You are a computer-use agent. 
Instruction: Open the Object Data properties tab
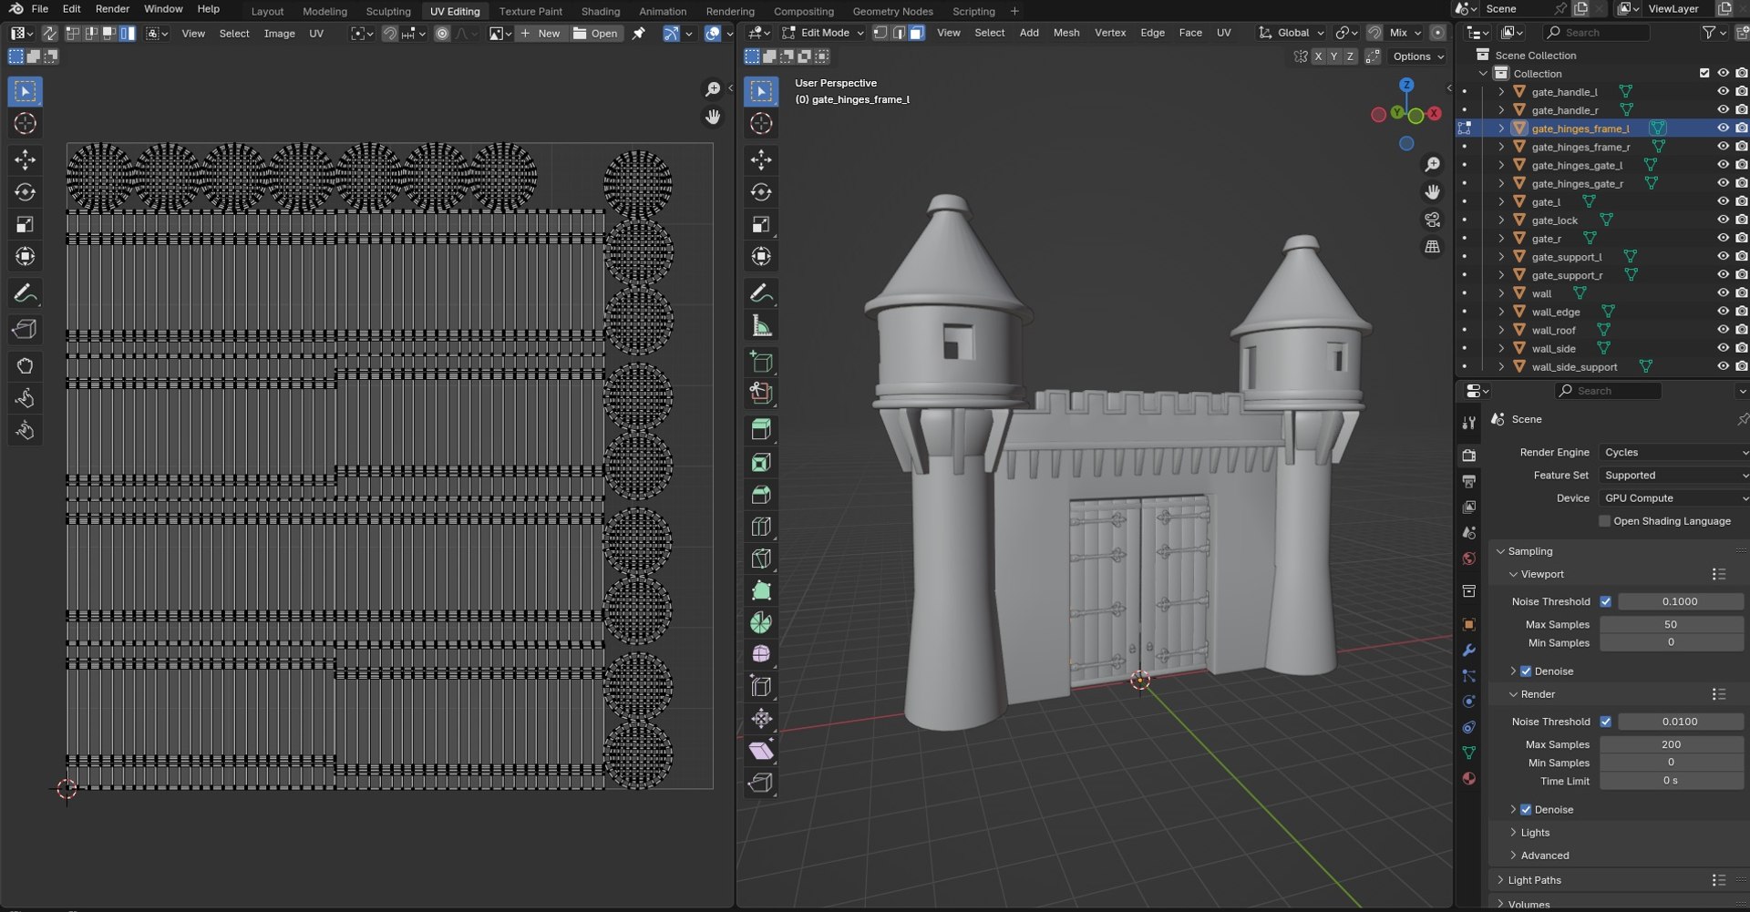pos(1468,753)
